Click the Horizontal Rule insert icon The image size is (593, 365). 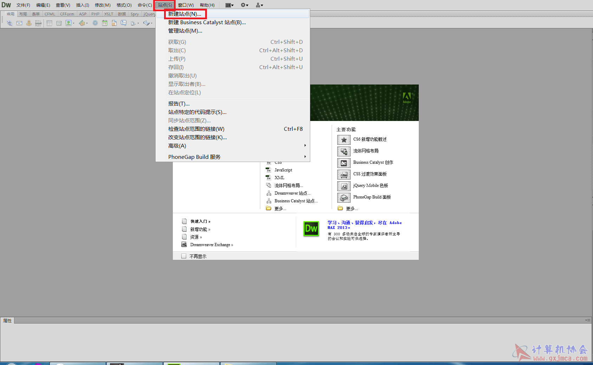[38, 23]
